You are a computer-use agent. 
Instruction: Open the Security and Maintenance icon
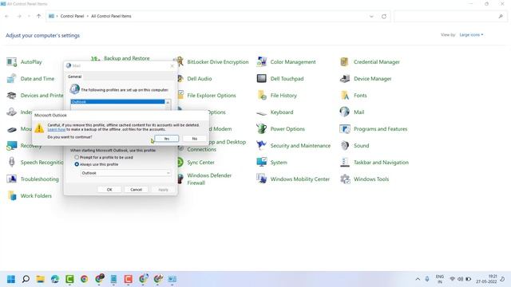[262, 145]
